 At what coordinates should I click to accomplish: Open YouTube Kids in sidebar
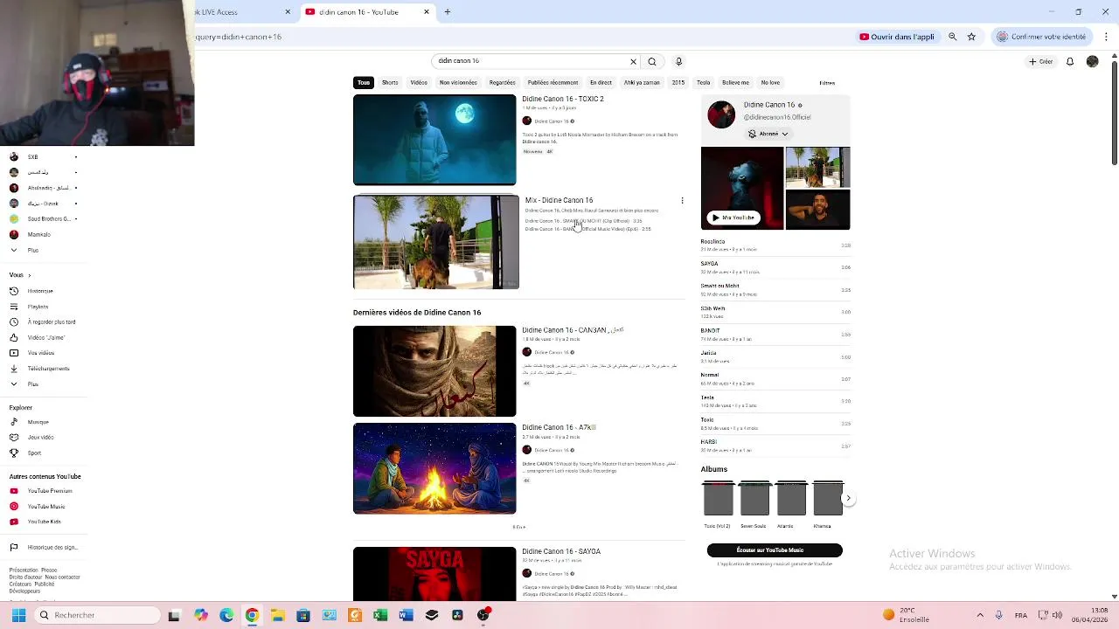click(x=44, y=522)
